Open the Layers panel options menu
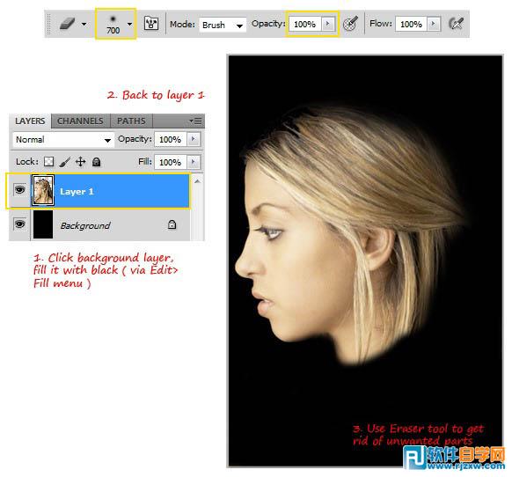Screen dimensions: 512x477 pos(195,121)
